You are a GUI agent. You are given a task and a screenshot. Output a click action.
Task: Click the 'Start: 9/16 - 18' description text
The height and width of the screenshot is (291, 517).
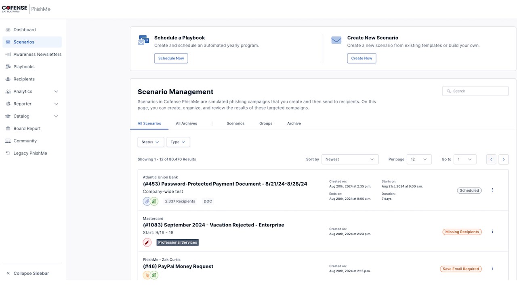point(158,233)
